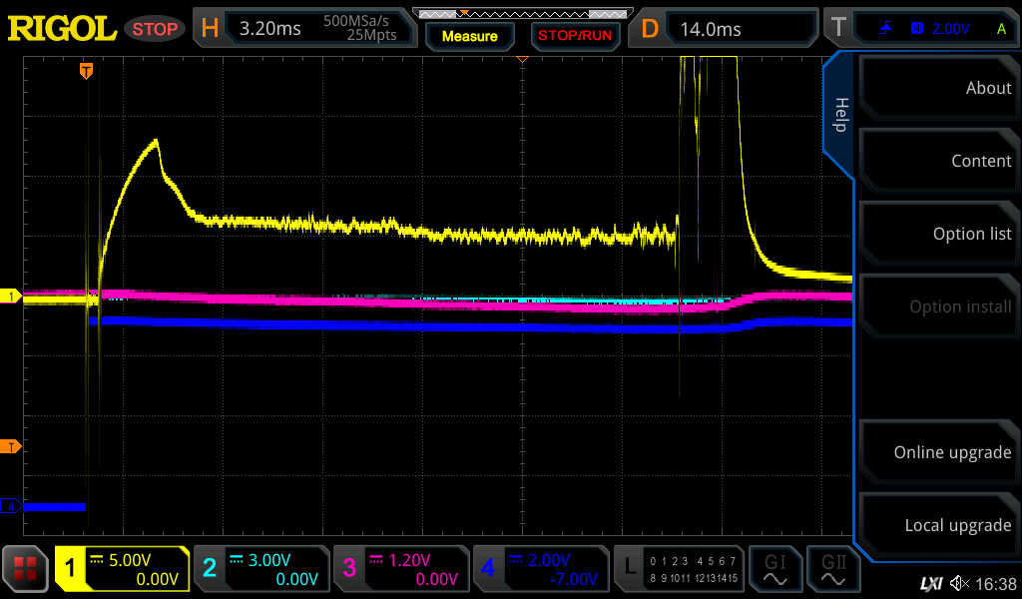Open the horizontal timebase box showing 3.20ms

pos(304,28)
